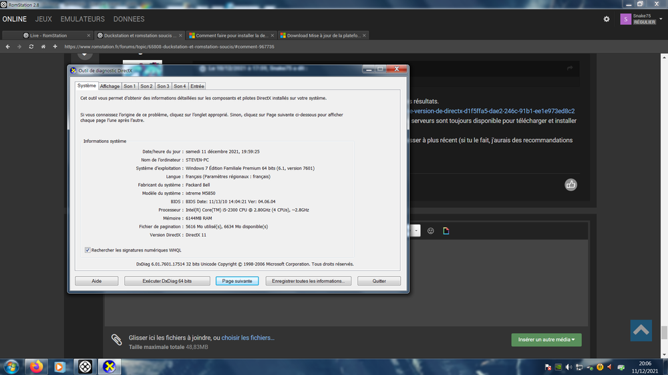Switch to Live - RomStation tab
The image size is (668, 375).
pyautogui.click(x=47, y=35)
